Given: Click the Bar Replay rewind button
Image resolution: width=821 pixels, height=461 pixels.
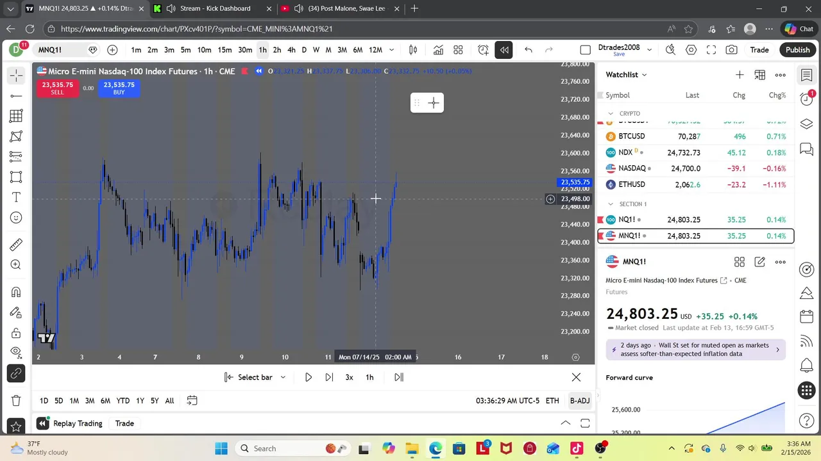Looking at the screenshot, I should pyautogui.click(x=504, y=50).
